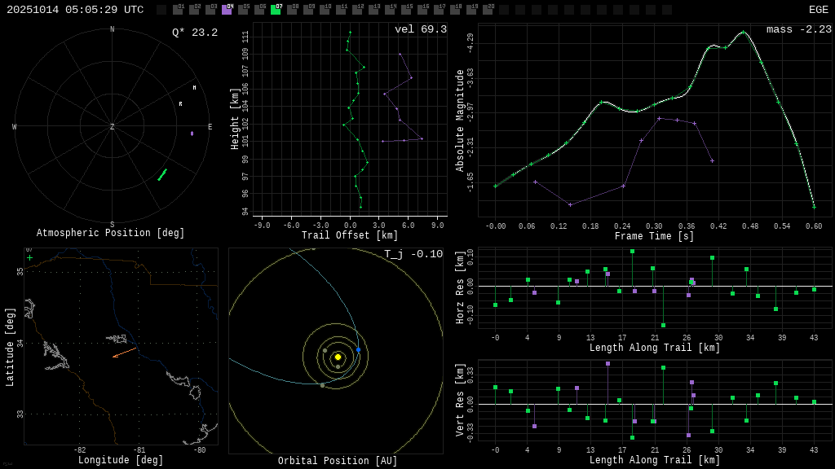Click the gray station 08 indicator box
This screenshot has height=469, width=835.
[292, 10]
